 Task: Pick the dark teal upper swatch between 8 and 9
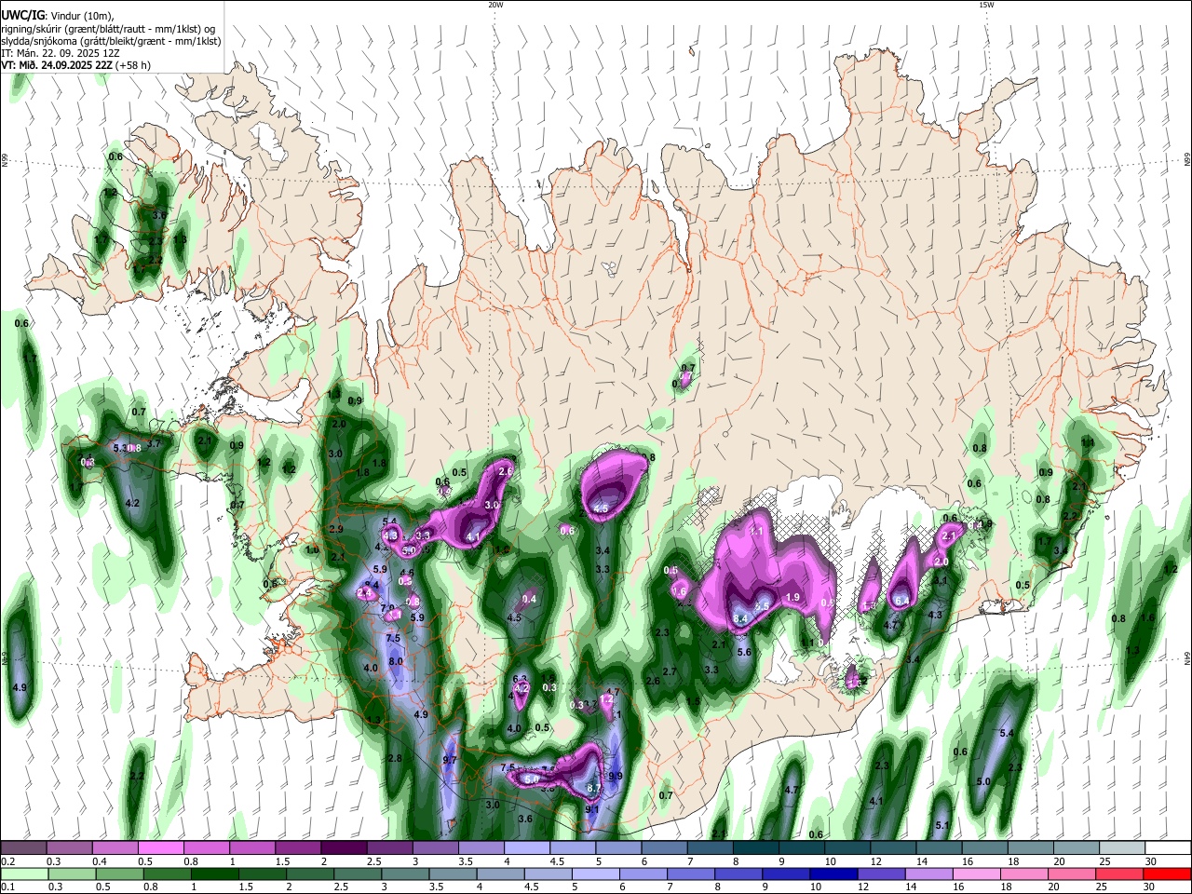(755, 847)
